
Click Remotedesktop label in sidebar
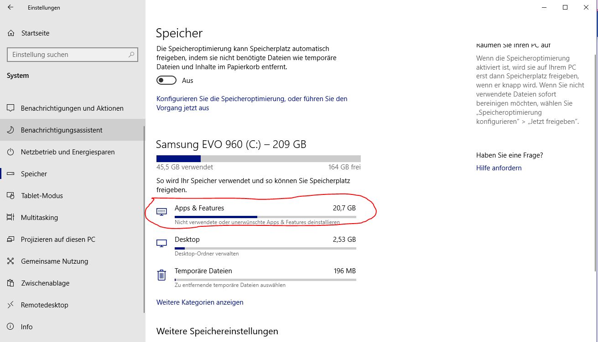45,305
